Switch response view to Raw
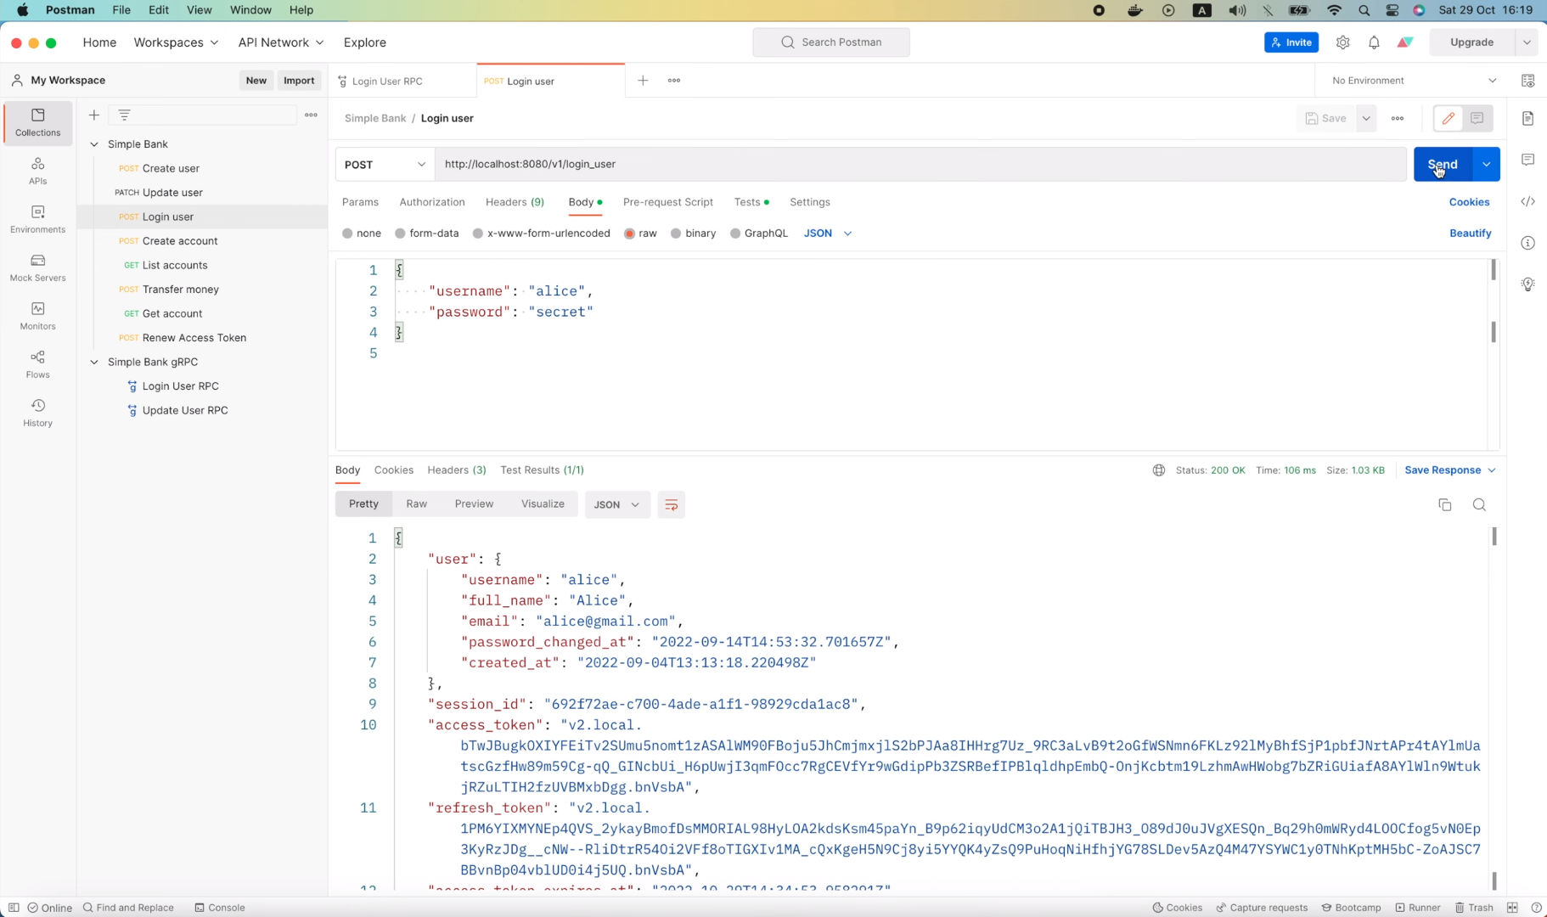The width and height of the screenshot is (1547, 917). [x=417, y=504]
